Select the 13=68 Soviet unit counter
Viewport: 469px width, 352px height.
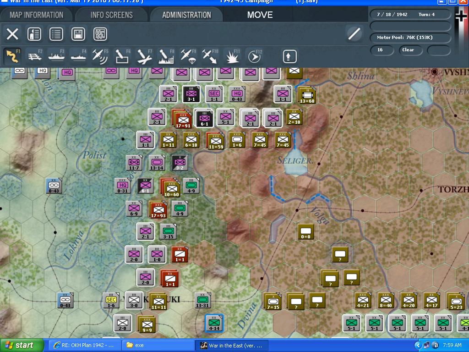click(307, 95)
